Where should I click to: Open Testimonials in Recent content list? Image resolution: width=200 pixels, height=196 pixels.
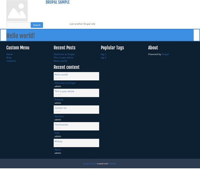click(x=61, y=125)
